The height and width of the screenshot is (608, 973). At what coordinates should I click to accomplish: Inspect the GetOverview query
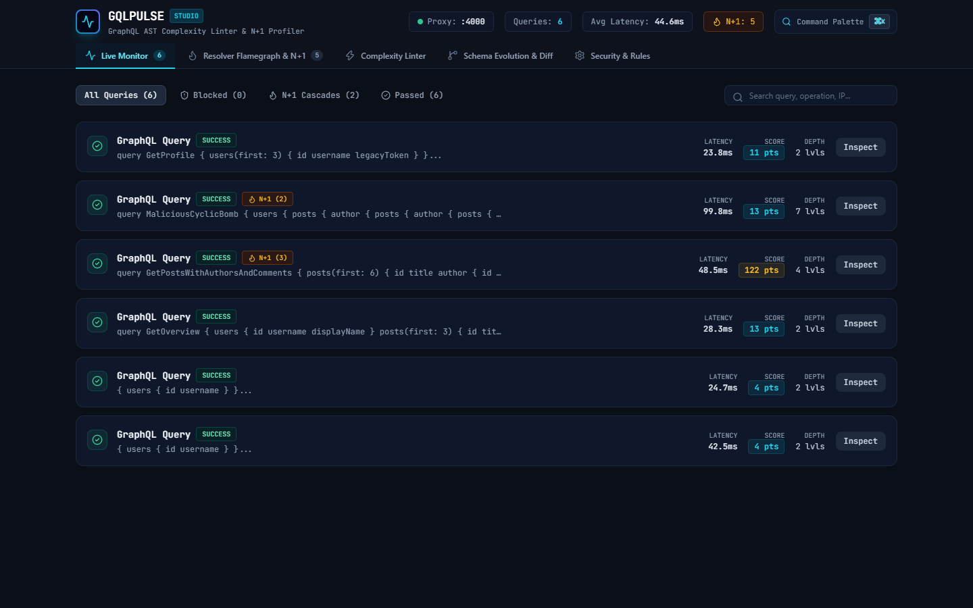[860, 324]
